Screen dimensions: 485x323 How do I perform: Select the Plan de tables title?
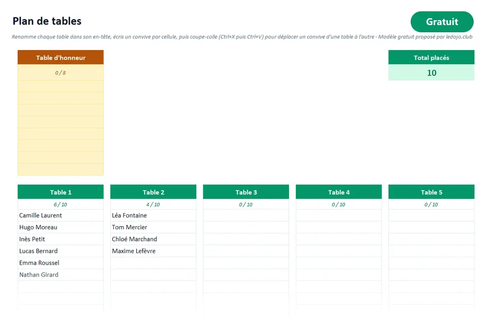coord(47,21)
